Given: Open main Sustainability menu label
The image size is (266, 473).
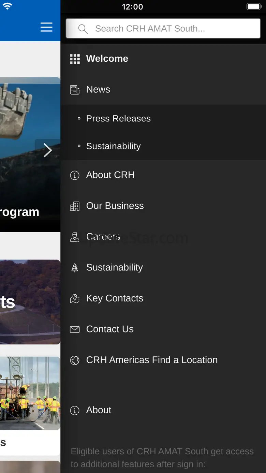Looking at the screenshot, I should pos(115,267).
